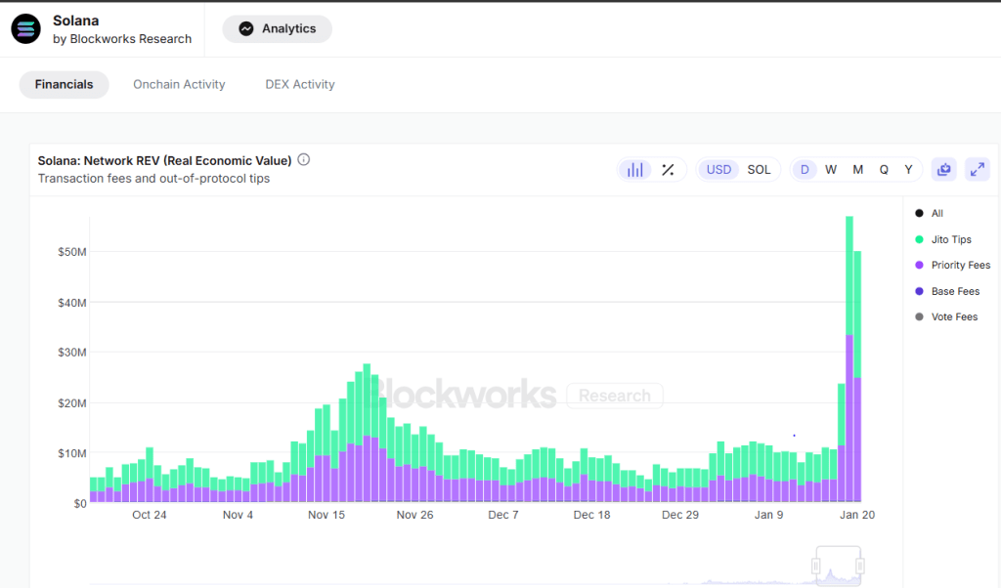Click 'by Blockworks Research' subtitle
This screenshot has height=588, width=1001.
pos(122,39)
